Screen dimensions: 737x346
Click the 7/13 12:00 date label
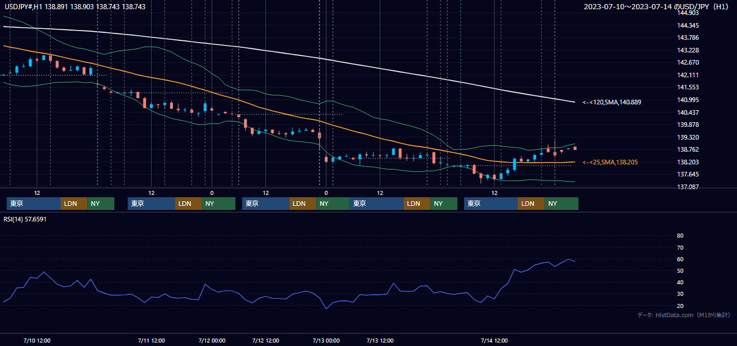pos(380,340)
